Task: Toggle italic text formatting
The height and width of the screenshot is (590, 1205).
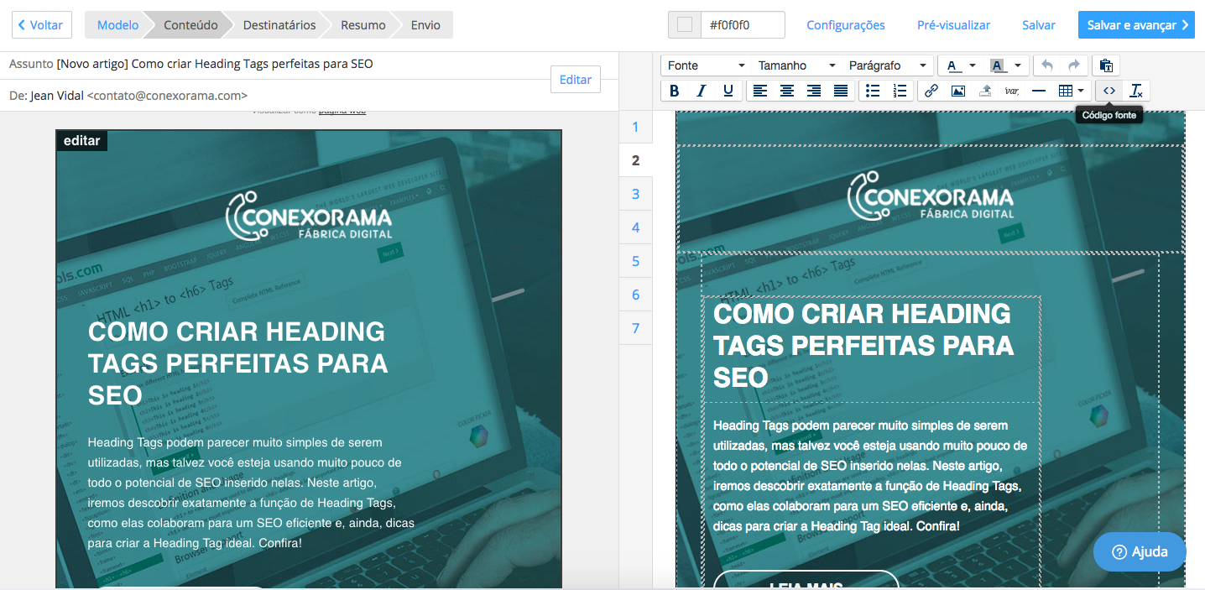Action: (702, 91)
